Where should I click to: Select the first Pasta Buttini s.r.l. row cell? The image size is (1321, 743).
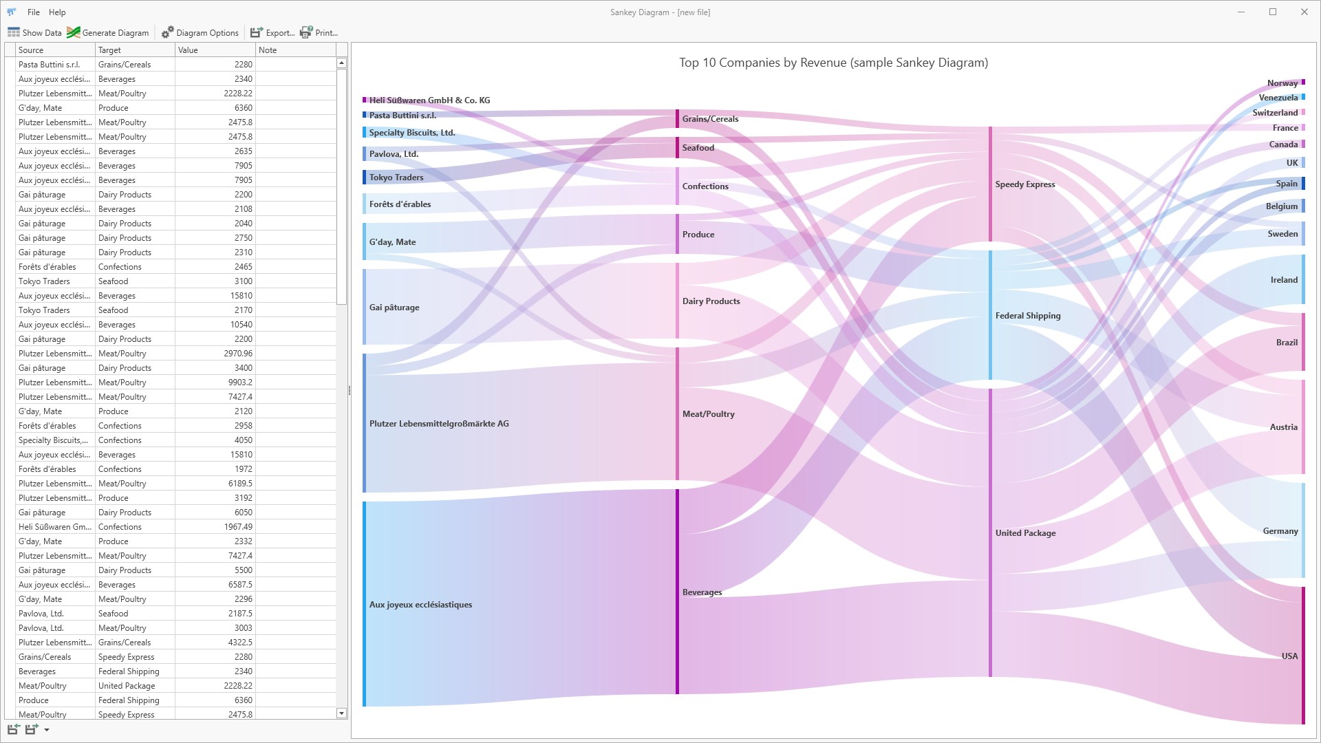(x=55, y=65)
